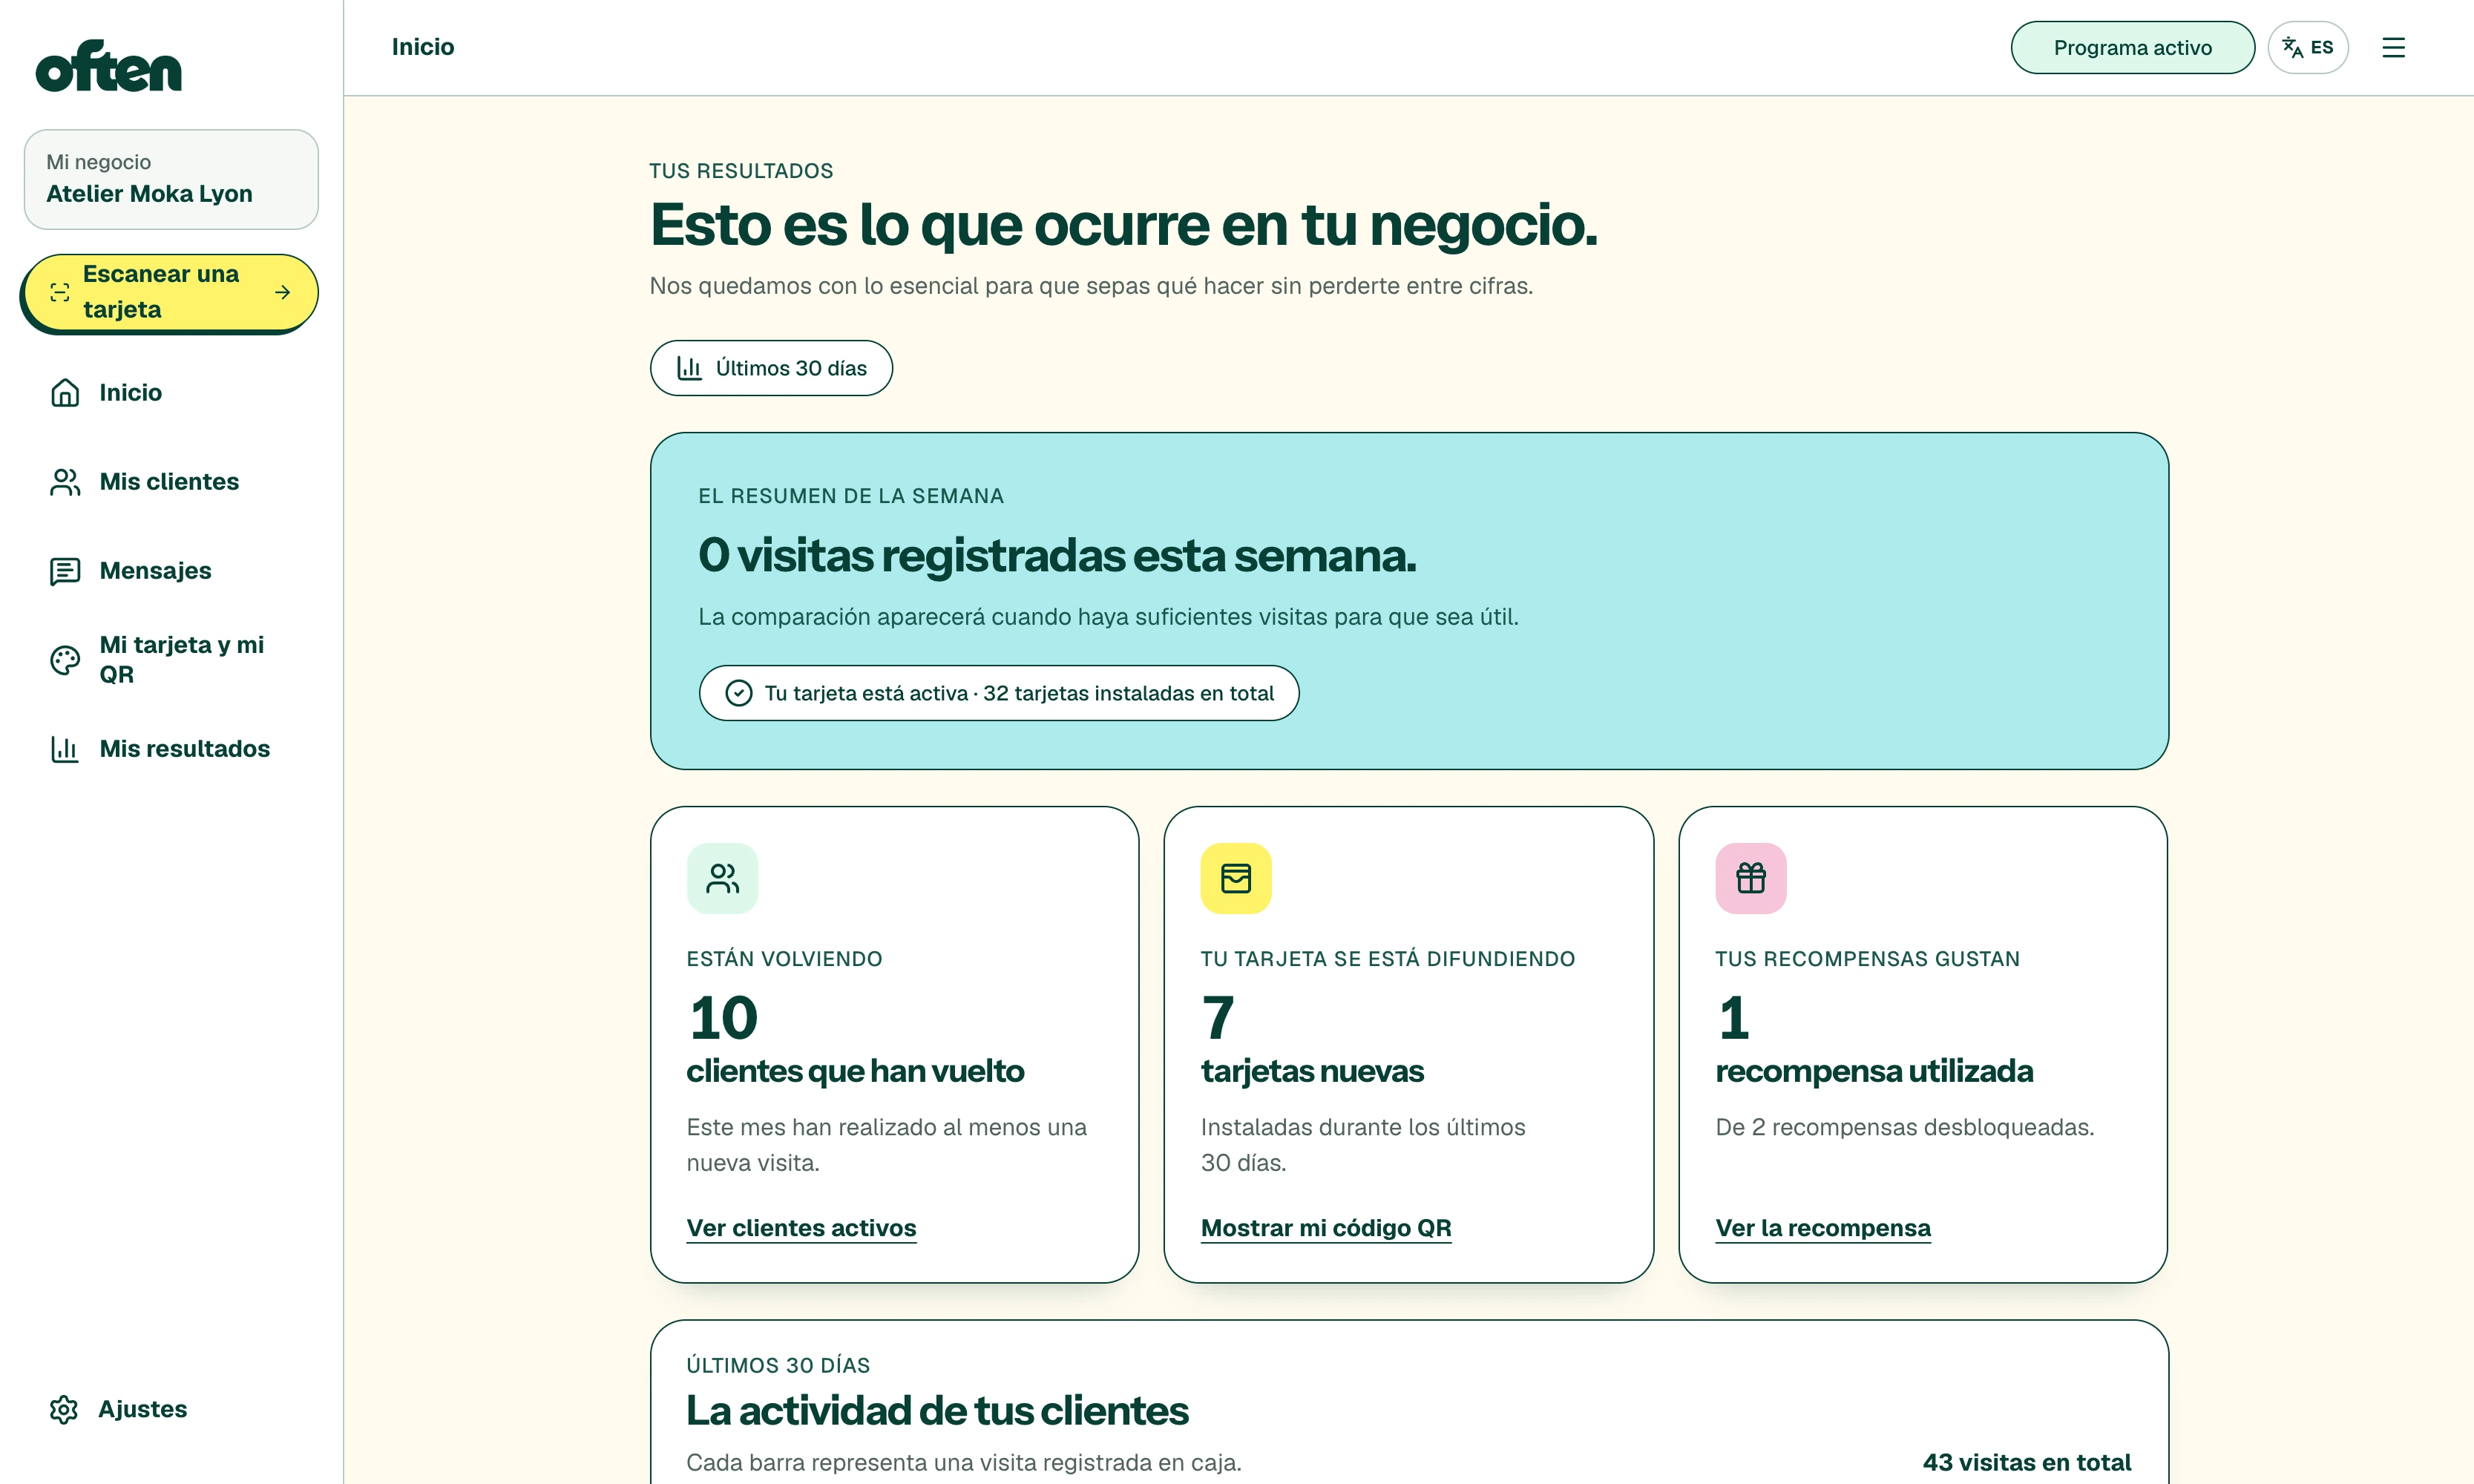Open Inicio from the sidebar menu

click(171, 392)
